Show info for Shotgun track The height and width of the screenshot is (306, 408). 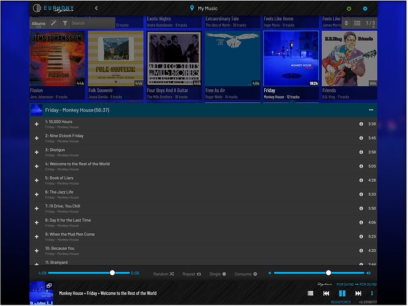(x=362, y=152)
